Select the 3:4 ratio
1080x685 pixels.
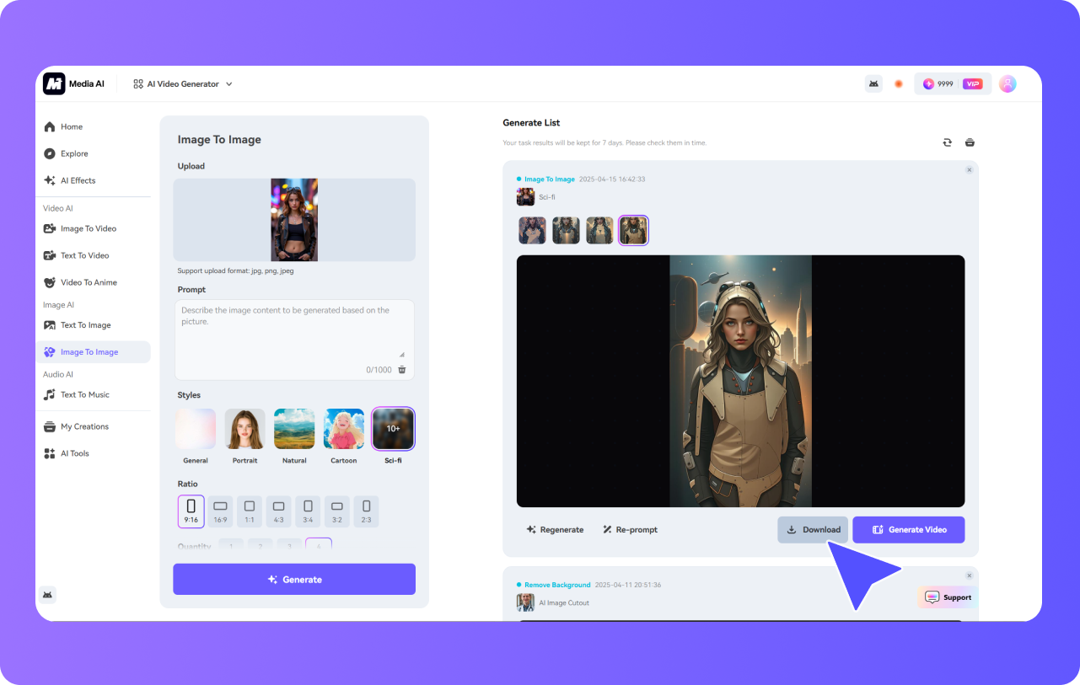coord(308,511)
